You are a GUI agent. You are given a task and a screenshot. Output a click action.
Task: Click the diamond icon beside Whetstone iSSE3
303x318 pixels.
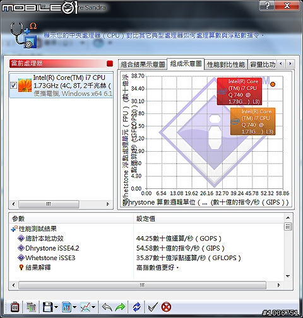click(21, 258)
